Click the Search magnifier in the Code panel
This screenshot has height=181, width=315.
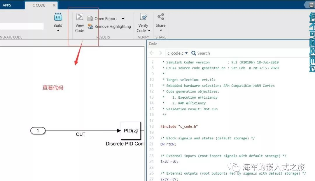pos(193,53)
